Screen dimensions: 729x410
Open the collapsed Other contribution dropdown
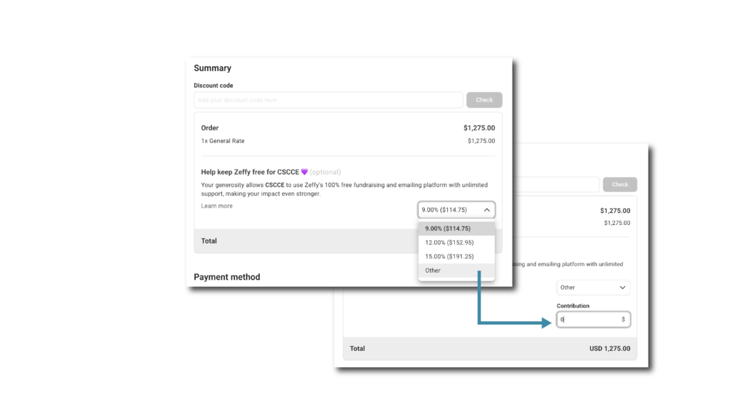[x=593, y=287]
